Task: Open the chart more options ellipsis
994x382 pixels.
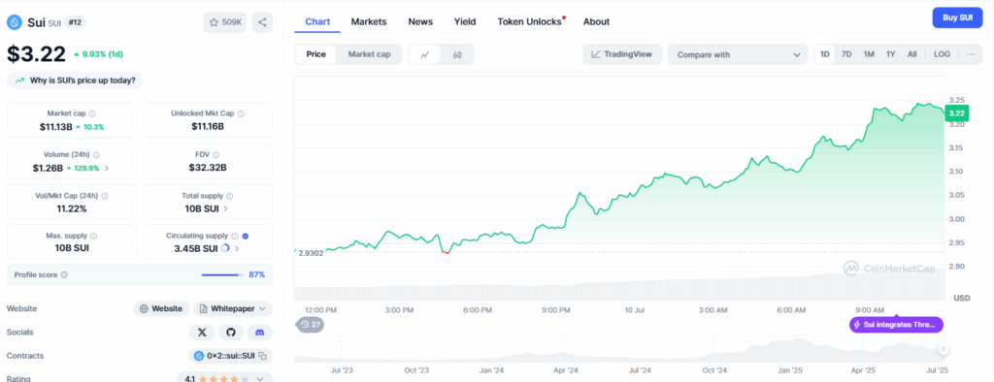Action: pos(971,54)
